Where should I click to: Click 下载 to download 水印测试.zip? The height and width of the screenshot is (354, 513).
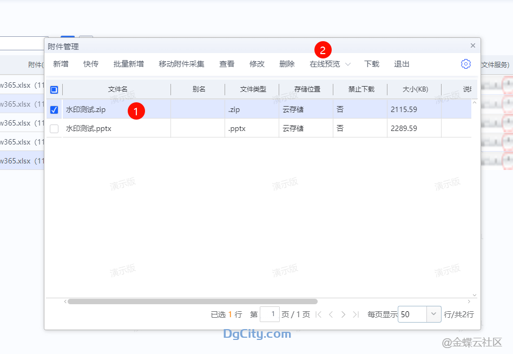(x=372, y=63)
